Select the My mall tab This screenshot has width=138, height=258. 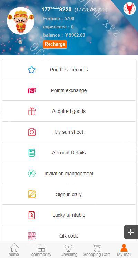[x=124, y=250]
